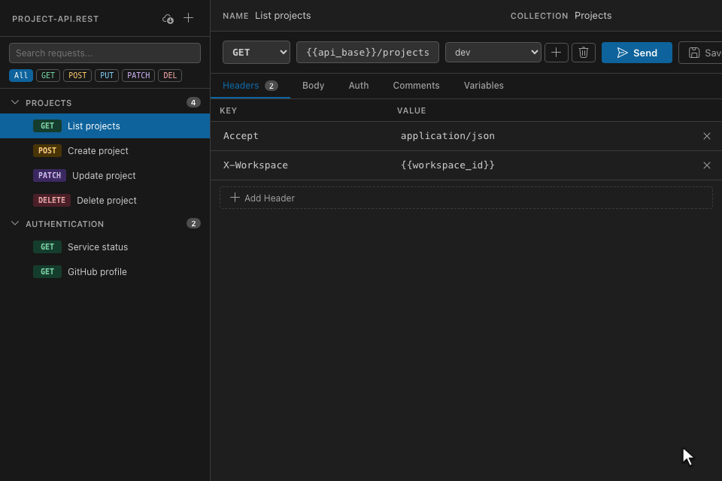Click Add Header

click(x=466, y=198)
